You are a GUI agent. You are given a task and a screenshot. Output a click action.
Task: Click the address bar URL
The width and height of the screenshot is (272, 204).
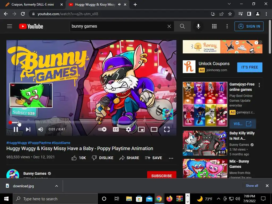click(68, 14)
